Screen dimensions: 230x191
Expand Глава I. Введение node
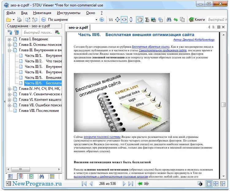9,39
